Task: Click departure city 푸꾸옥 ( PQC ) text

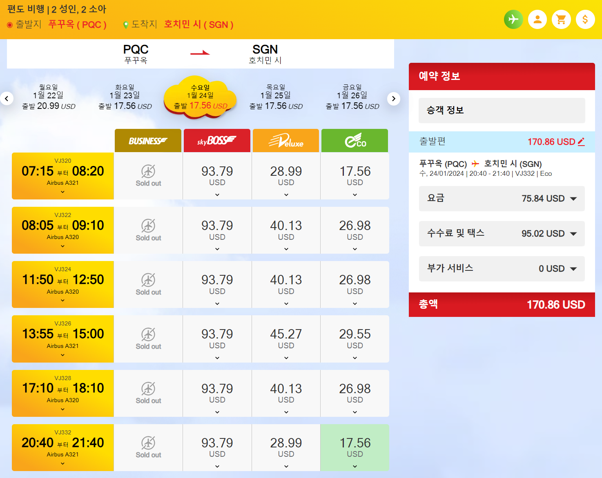Action: click(x=78, y=24)
